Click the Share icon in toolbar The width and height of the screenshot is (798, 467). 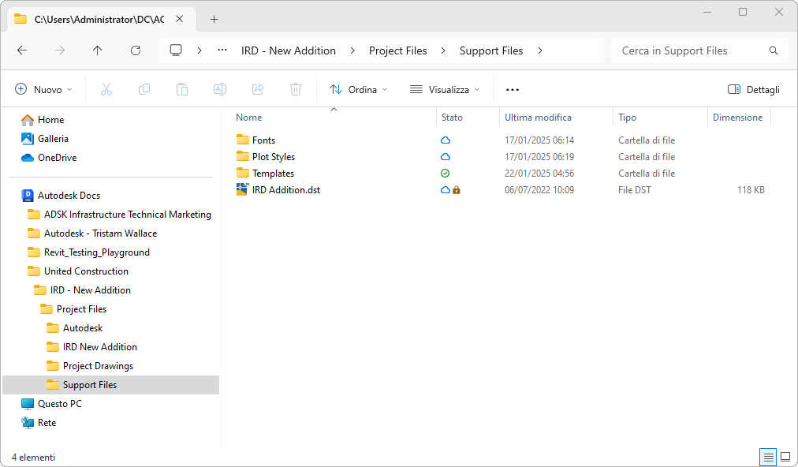tap(258, 89)
